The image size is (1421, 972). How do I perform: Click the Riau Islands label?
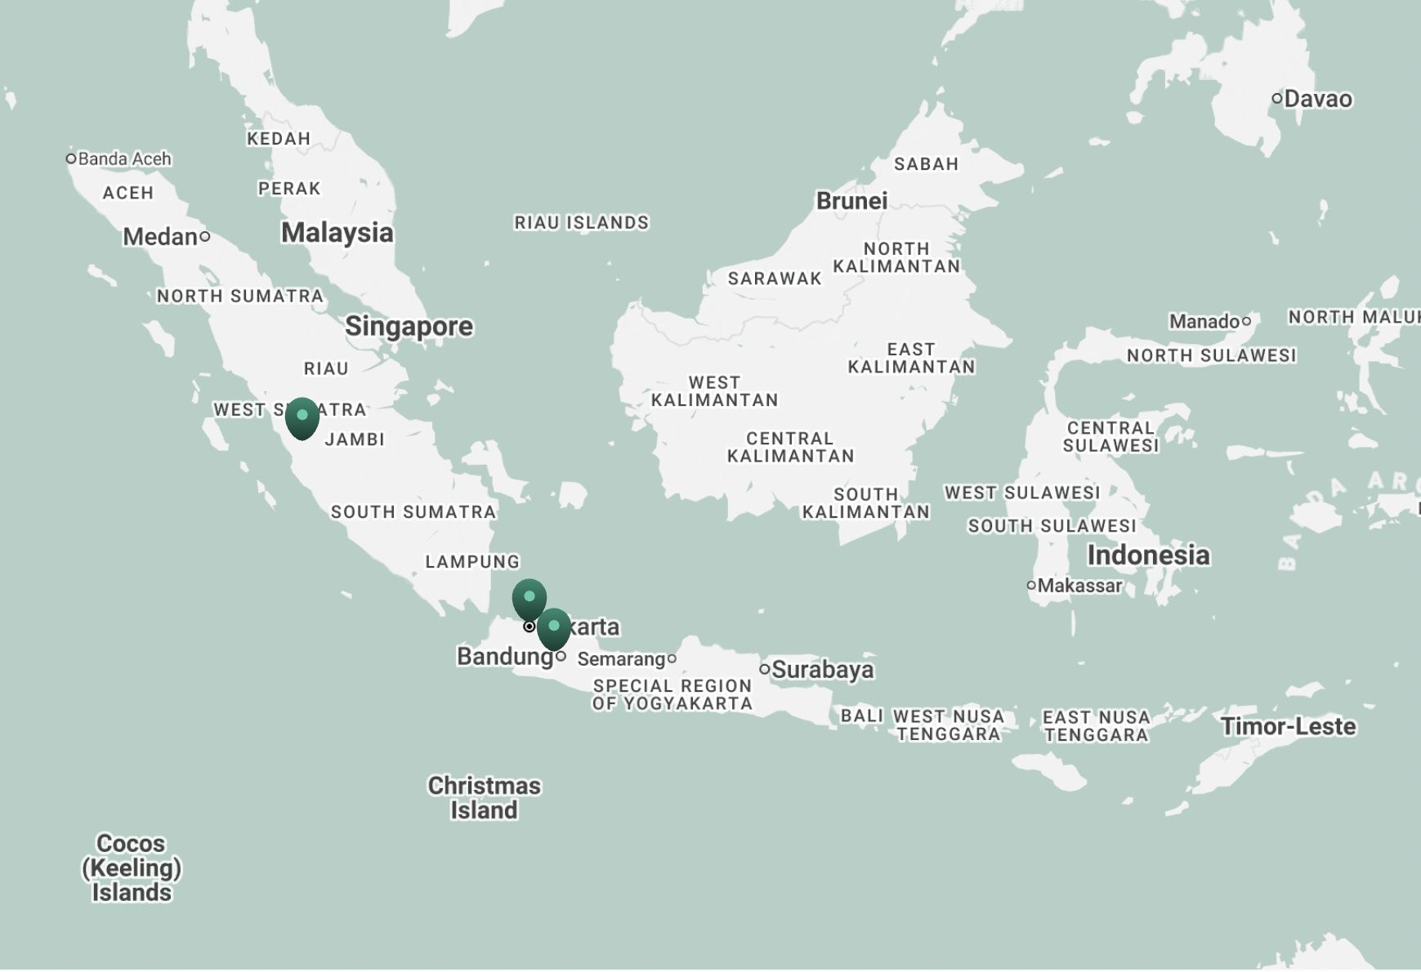coord(581,223)
